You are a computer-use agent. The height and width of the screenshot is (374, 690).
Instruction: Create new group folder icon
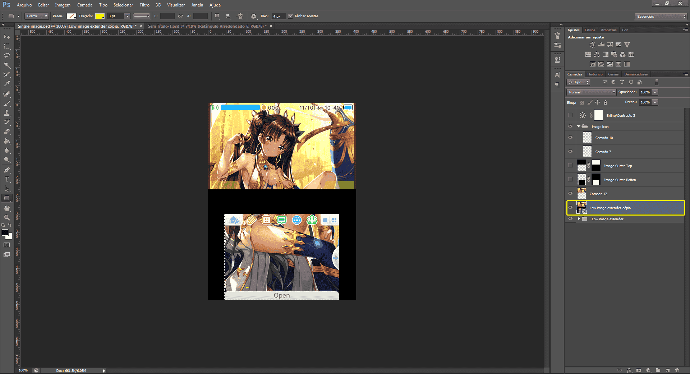(x=658, y=370)
